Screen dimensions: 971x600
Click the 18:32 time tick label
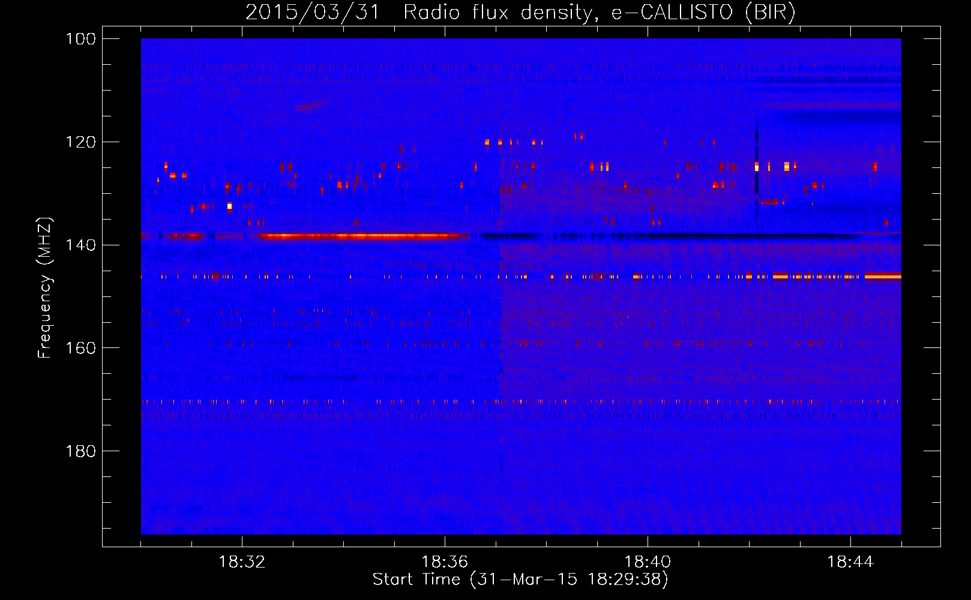click(242, 562)
